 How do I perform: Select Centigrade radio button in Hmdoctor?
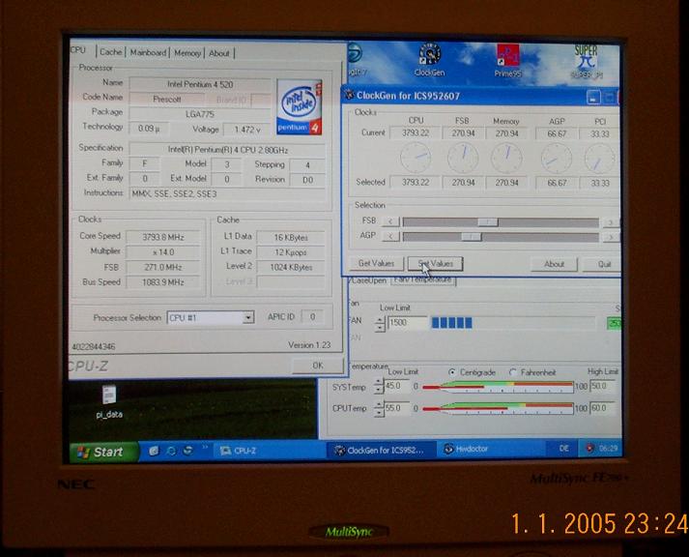point(452,372)
